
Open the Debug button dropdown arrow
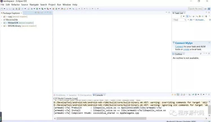click(34, 9)
